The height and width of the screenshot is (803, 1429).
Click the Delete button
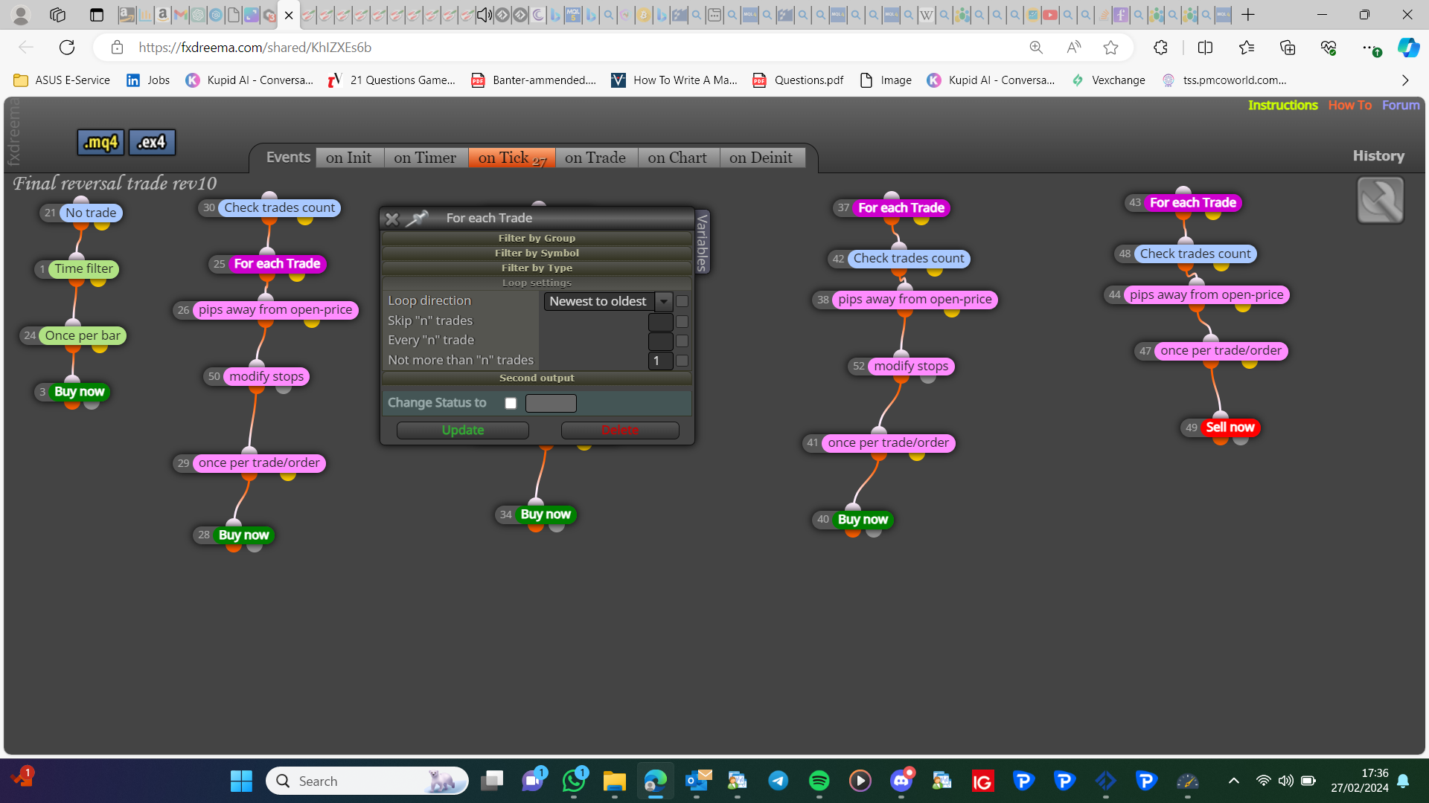point(620,430)
